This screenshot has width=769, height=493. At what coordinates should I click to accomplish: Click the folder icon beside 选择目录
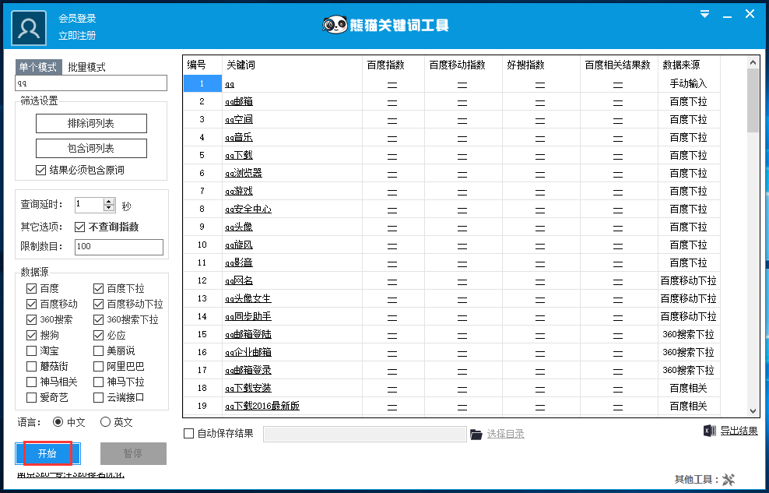pos(476,434)
